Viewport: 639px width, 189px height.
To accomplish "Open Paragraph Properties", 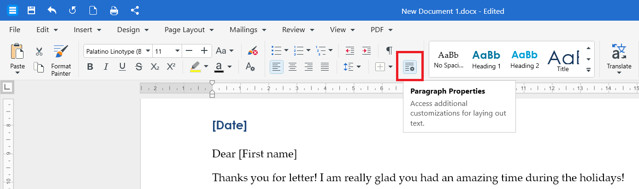I will pos(410,67).
